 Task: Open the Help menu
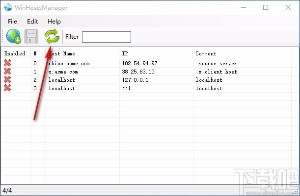coord(54,22)
